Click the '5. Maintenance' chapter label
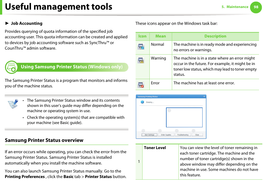This screenshot has height=186, width=264. pos(235,7)
